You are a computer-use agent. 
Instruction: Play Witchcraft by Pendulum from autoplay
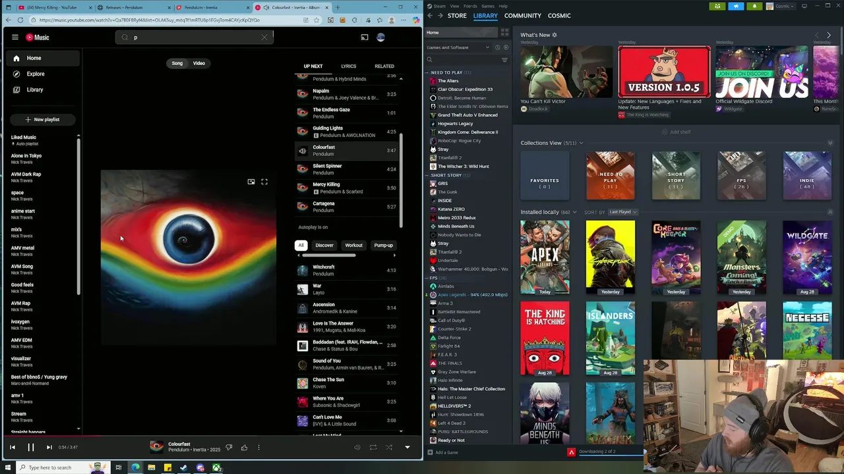(346, 271)
